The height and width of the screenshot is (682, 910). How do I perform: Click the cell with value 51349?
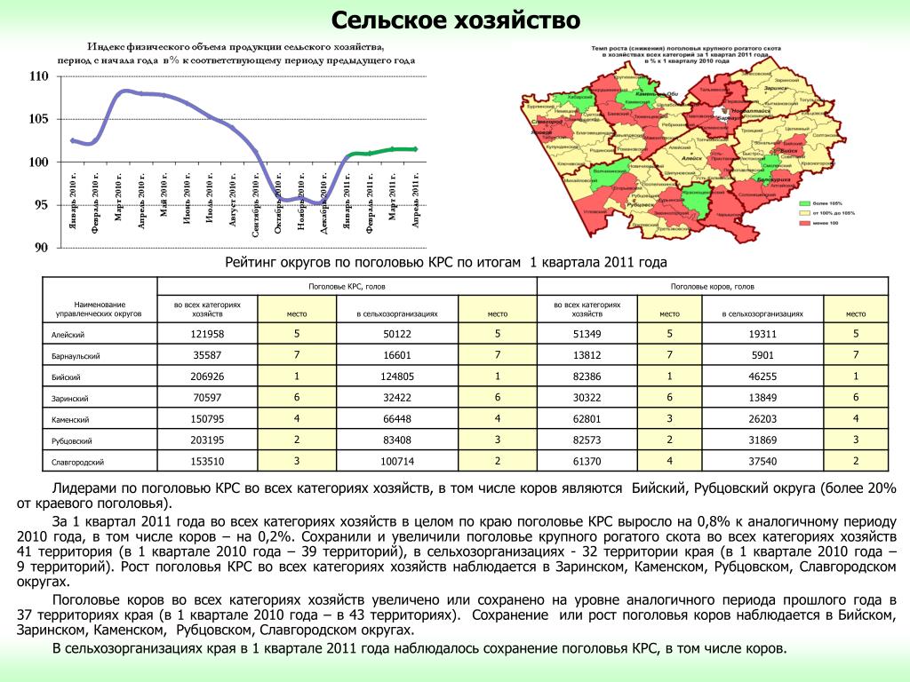click(x=587, y=334)
